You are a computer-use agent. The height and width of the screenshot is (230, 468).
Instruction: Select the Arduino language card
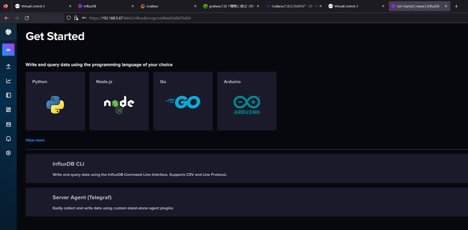coord(247,101)
